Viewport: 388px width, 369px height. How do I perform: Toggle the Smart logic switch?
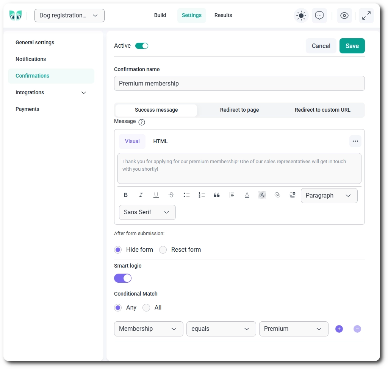pos(123,278)
